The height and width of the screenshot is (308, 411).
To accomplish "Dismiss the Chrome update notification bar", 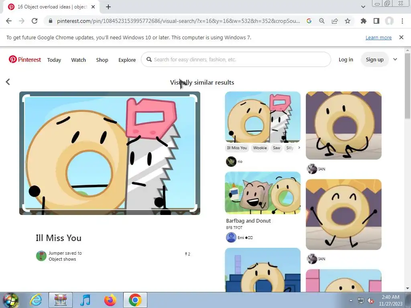I will click(401, 37).
